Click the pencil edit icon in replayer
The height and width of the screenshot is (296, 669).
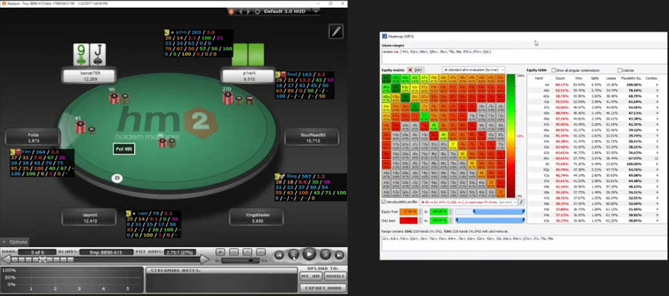[x=336, y=31]
